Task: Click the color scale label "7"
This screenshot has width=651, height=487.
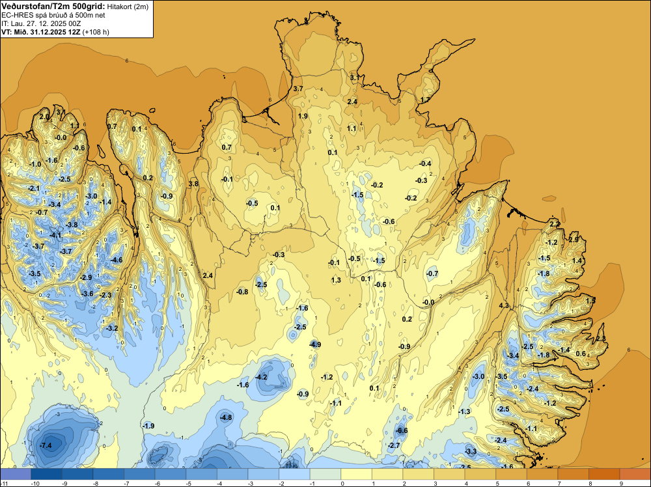Action: 559,484
